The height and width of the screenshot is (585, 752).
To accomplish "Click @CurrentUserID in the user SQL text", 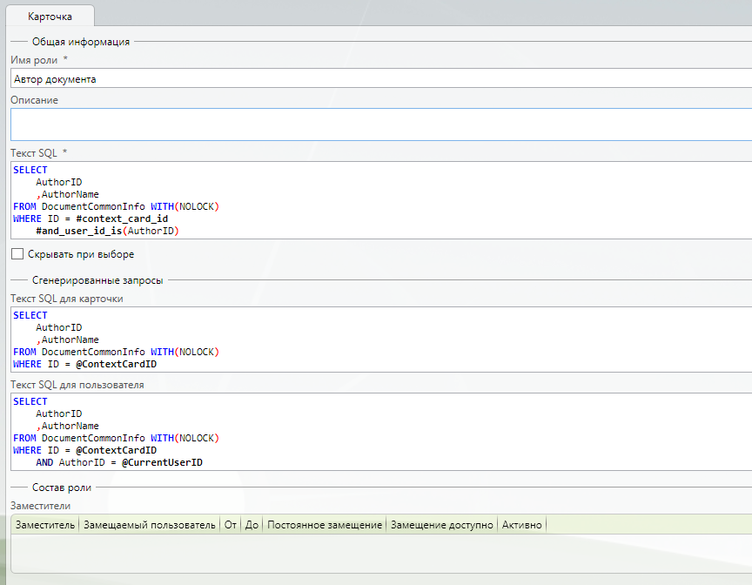I will (x=162, y=462).
